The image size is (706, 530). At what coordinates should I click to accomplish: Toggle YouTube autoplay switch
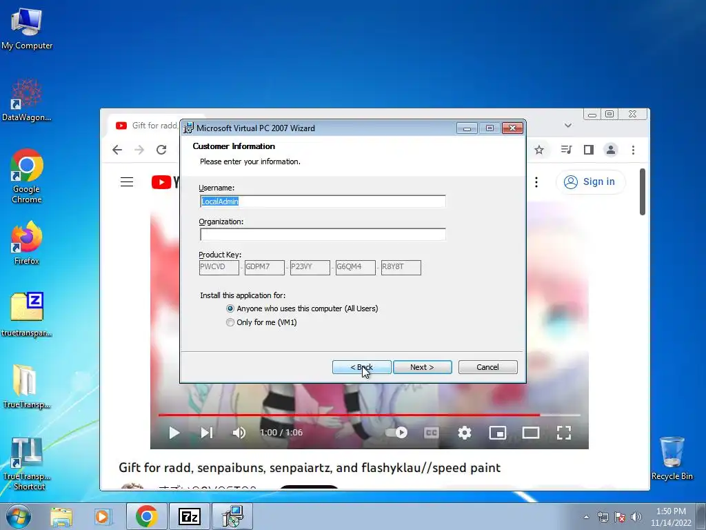click(396, 433)
